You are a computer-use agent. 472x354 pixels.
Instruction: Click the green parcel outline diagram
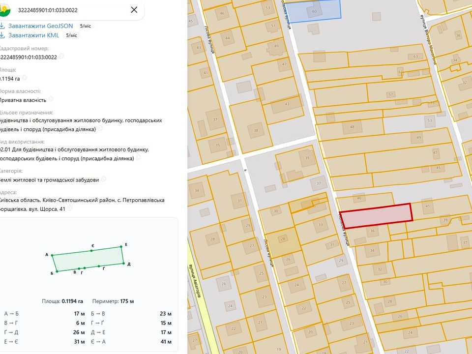pyautogui.click(x=88, y=259)
